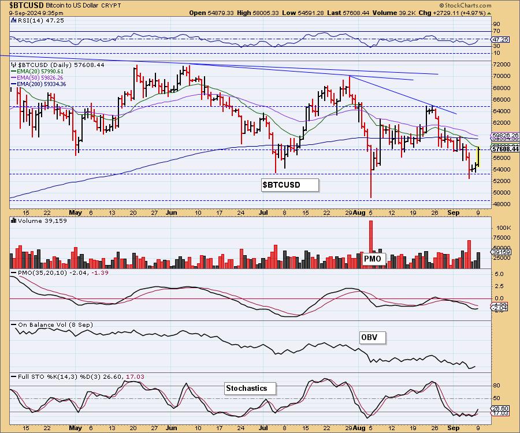The height and width of the screenshot is (433, 520).
Task: Click the Stochastics annotation box
Action: [x=250, y=388]
